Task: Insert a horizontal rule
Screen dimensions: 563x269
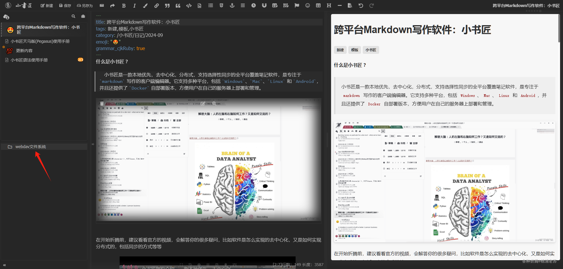Action: (340, 6)
